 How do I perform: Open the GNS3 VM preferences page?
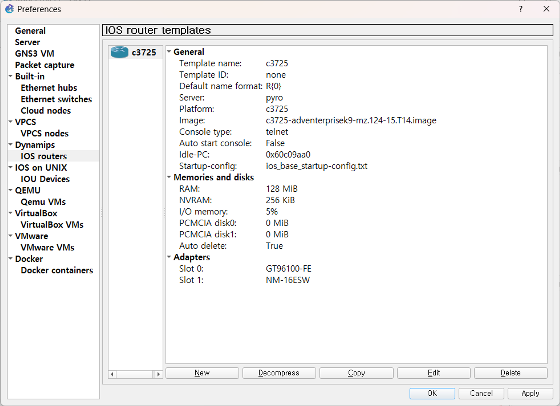pyautogui.click(x=34, y=53)
